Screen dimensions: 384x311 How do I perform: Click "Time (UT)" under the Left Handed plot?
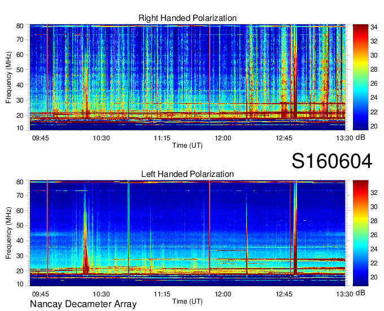coord(187,301)
